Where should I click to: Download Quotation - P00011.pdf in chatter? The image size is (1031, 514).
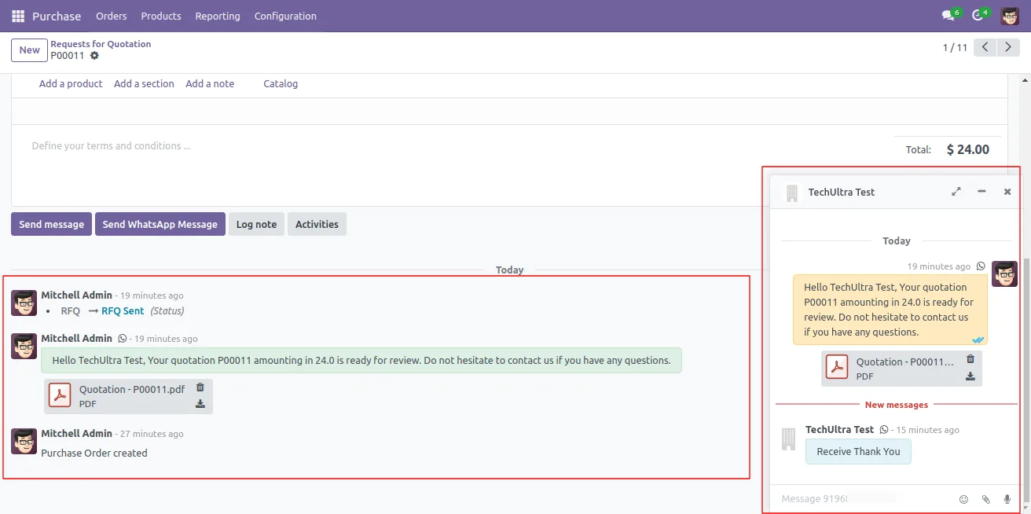coord(200,404)
